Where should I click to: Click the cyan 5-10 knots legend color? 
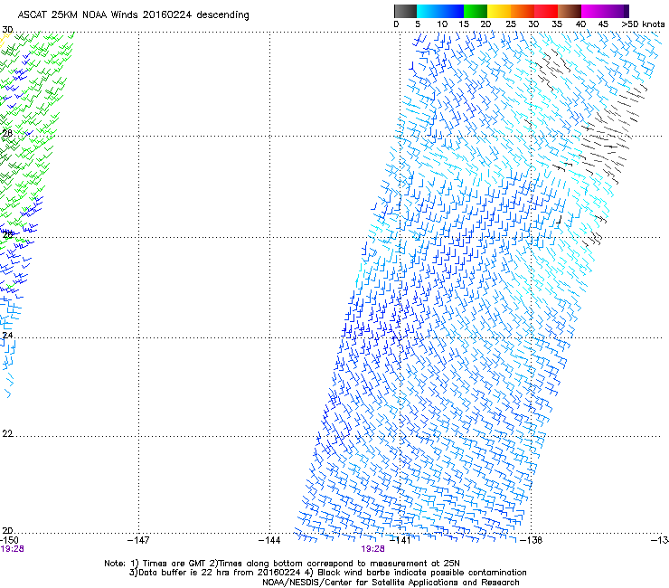tap(429, 11)
